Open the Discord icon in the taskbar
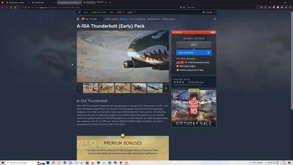Screen dimensions: 293x165 pyautogui.click(x=70, y=163)
